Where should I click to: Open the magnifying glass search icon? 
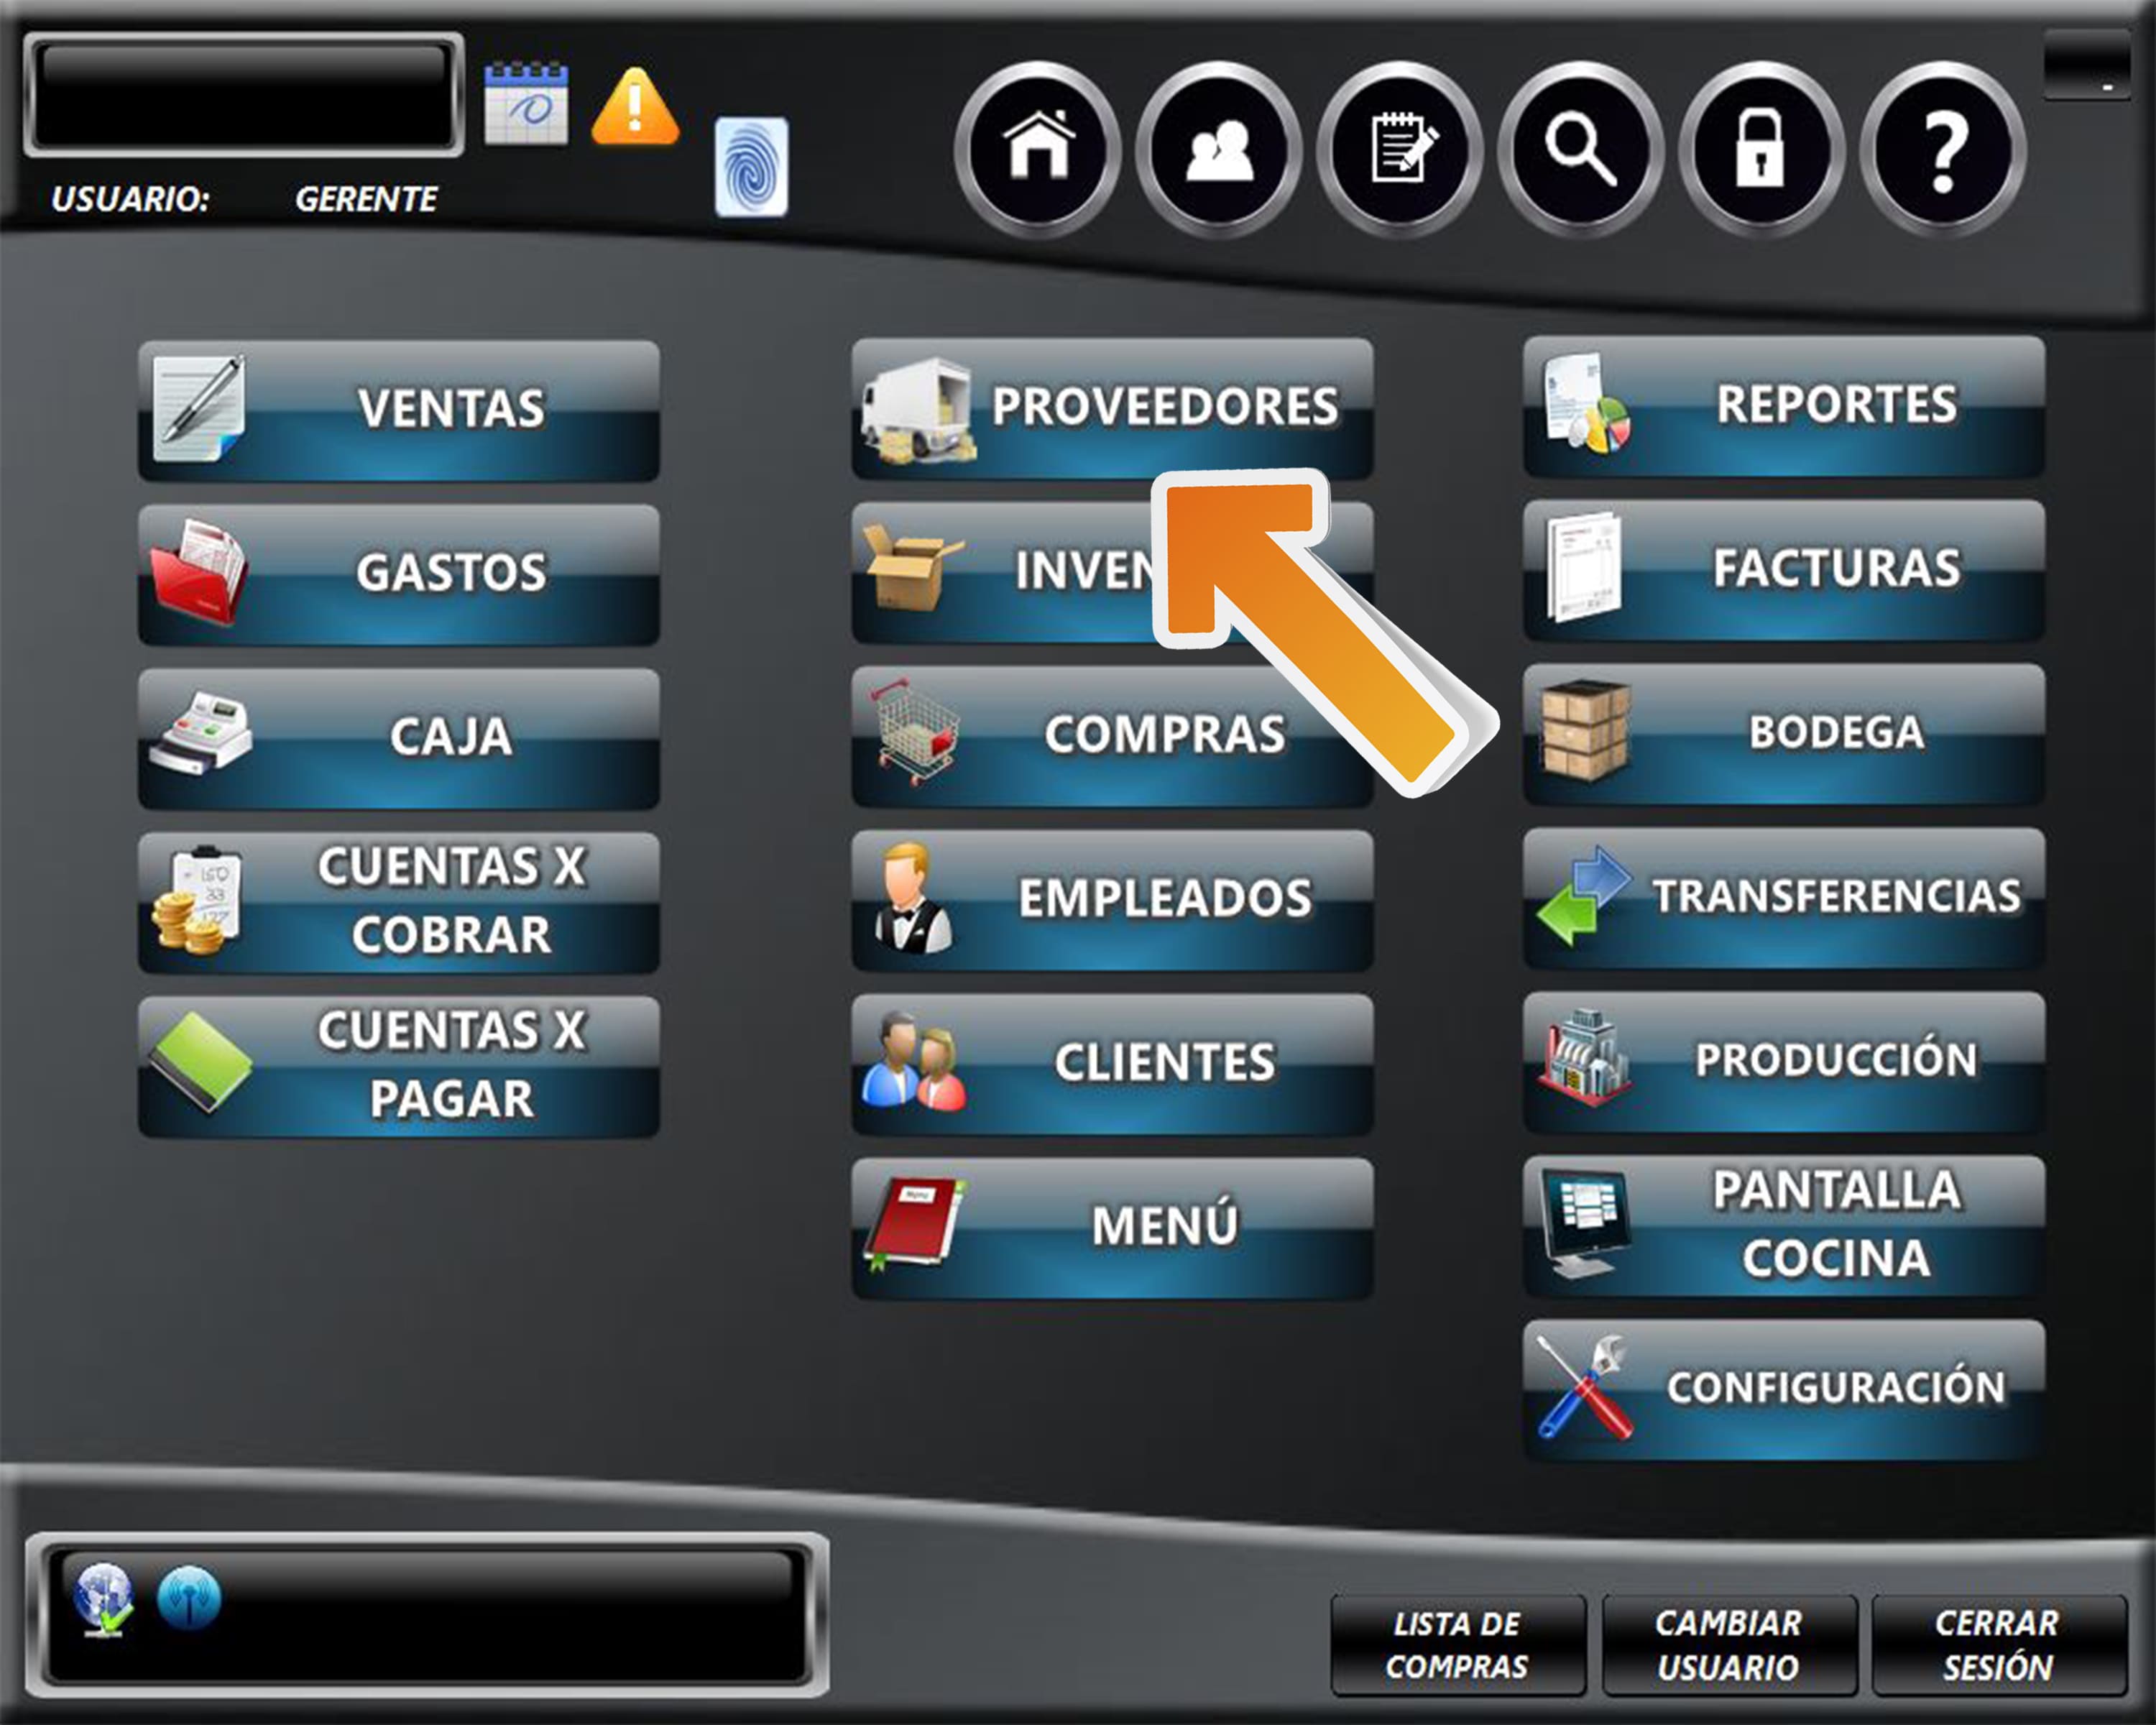1580,149
